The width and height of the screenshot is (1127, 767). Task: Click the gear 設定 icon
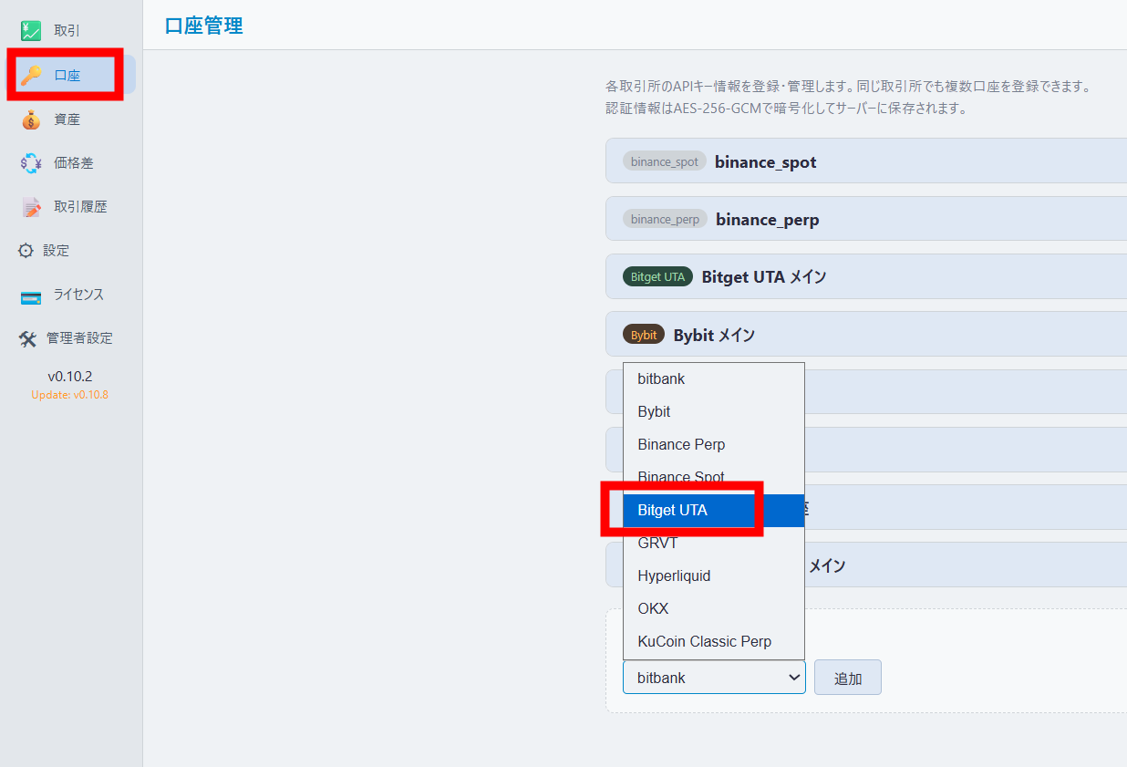26,251
